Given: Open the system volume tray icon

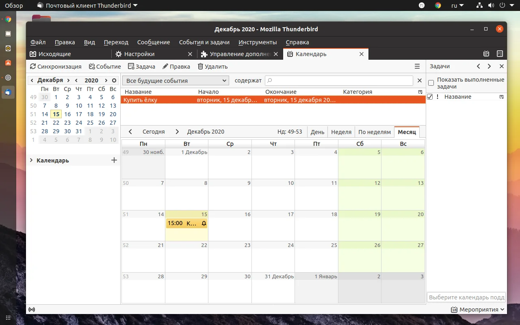Looking at the screenshot, I should pyautogui.click(x=491, y=6).
